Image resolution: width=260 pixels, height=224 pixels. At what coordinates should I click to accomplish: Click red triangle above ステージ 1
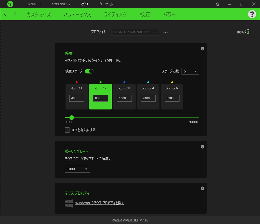click(x=77, y=82)
